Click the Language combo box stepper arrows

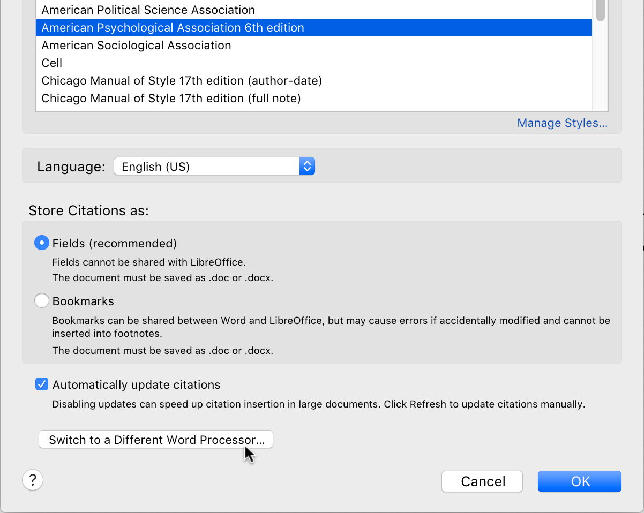[307, 166]
